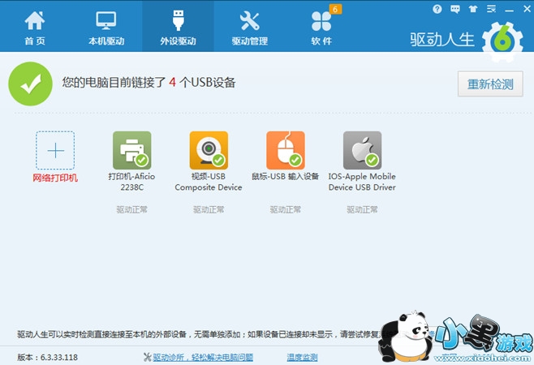The image size is (534, 365).
Task: Open help question mark icon
Action: (437, 9)
